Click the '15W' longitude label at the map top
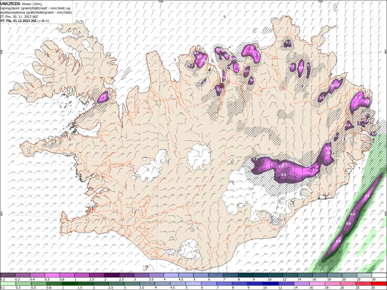 point(320,2)
